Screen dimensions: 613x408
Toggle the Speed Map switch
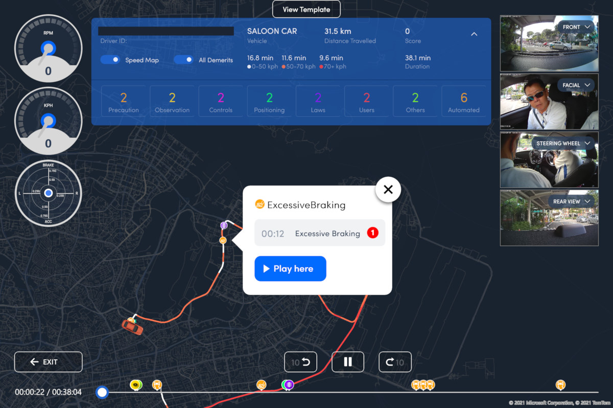pos(109,60)
